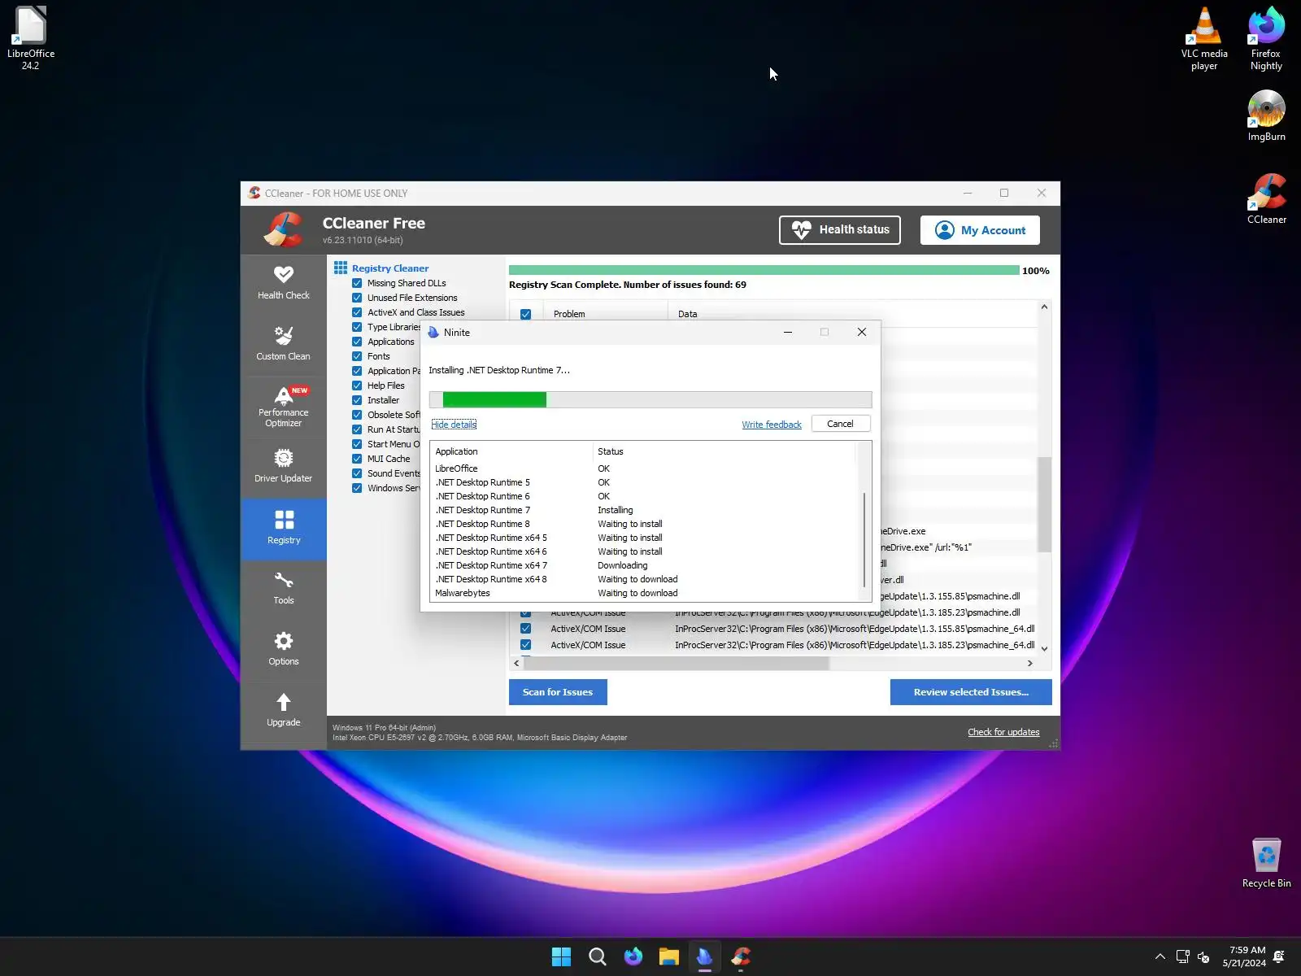Open Health Check in the CCleaner sidebar
The width and height of the screenshot is (1301, 976).
point(283,283)
